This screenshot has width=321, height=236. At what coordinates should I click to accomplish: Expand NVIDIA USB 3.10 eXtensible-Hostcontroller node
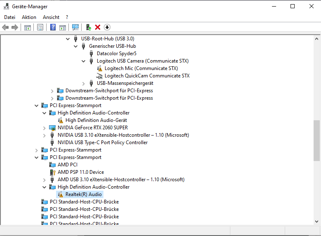coord(45,136)
